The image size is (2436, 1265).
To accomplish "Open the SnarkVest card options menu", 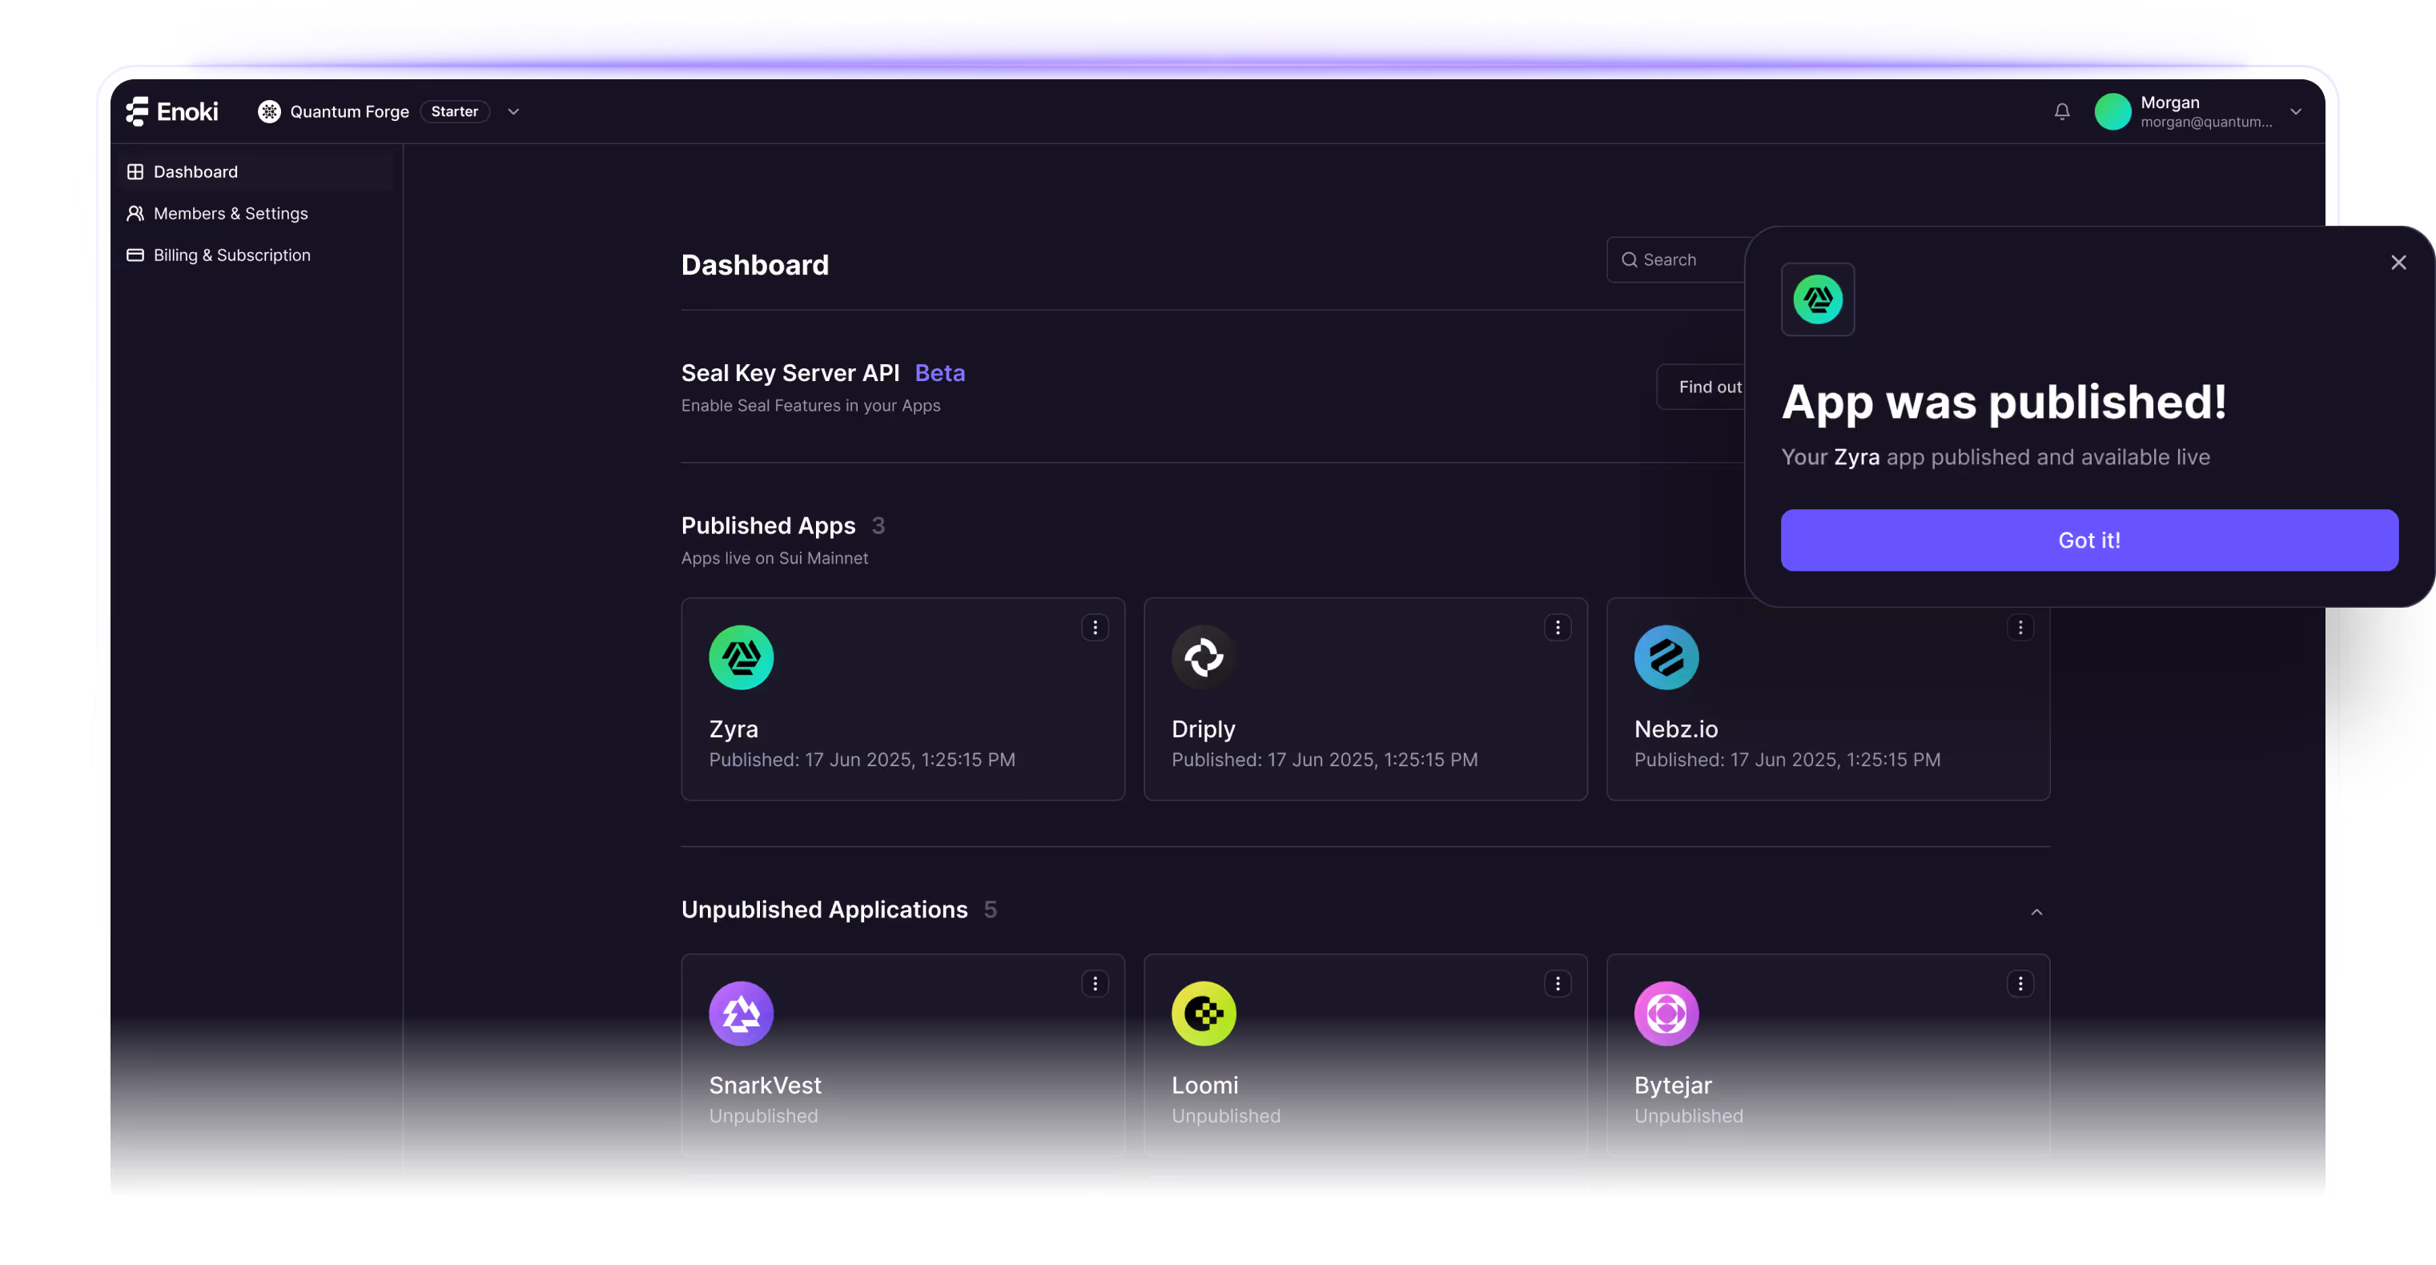I will [x=1094, y=984].
